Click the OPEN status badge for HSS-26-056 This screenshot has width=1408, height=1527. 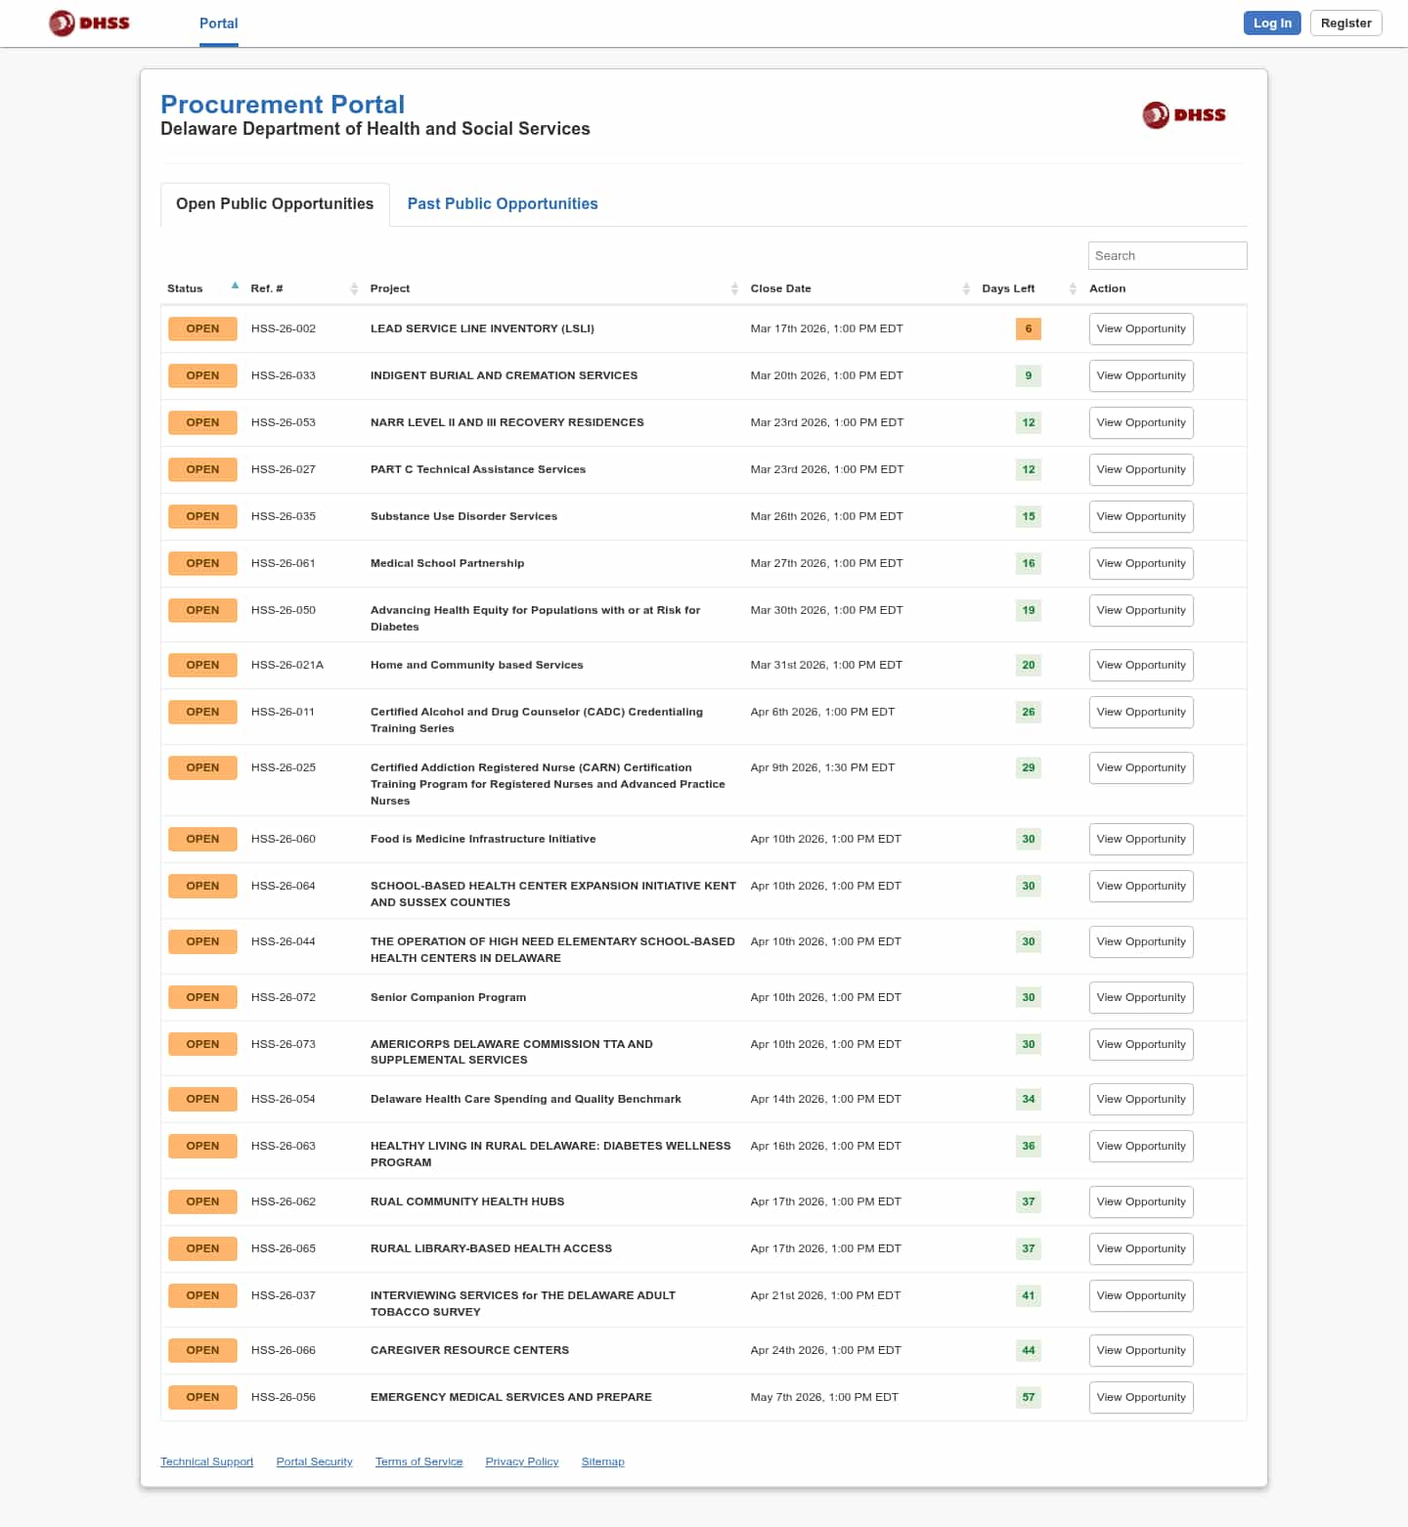coord(202,1398)
